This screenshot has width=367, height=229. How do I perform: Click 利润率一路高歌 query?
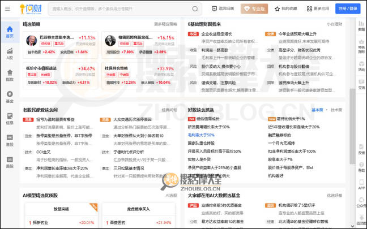pyautogui.click(x=215, y=50)
